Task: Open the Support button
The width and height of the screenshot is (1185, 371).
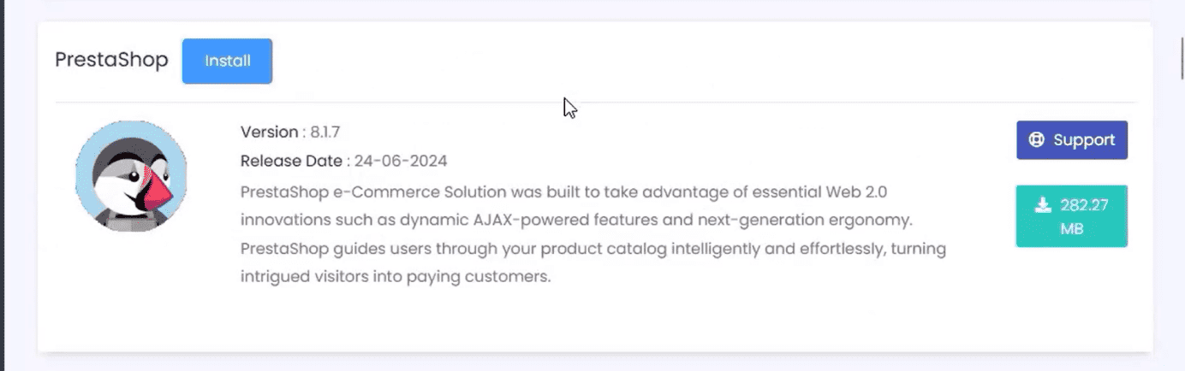Action: click(x=1071, y=140)
